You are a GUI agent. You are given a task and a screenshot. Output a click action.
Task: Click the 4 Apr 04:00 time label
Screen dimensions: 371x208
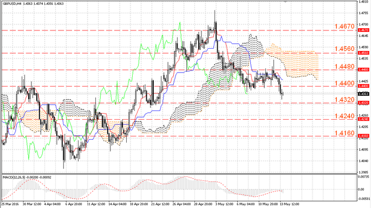pyautogui.click(x=53, y=204)
